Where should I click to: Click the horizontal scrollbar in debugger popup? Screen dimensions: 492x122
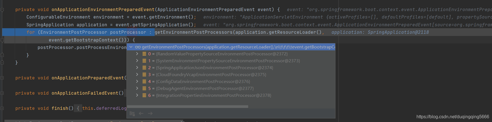pyautogui.click(x=187, y=107)
